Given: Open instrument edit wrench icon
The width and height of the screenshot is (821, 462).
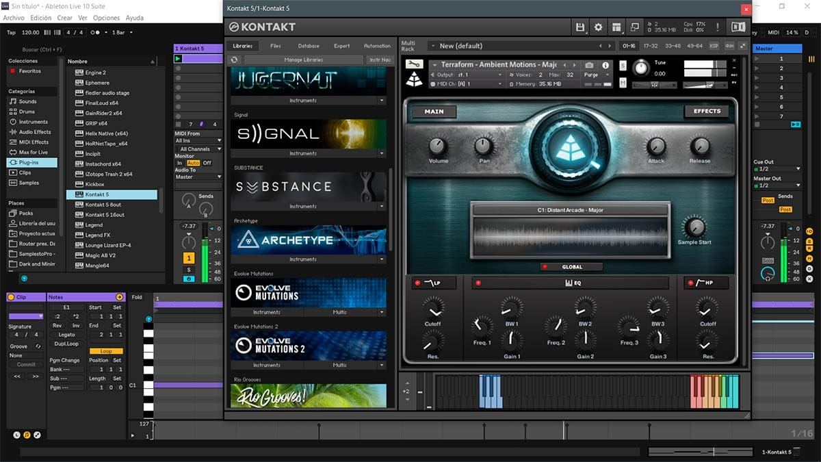Looking at the screenshot, I should tap(414, 64).
